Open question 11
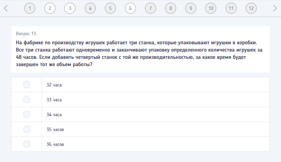This screenshot has width=281, height=162. click(x=231, y=8)
